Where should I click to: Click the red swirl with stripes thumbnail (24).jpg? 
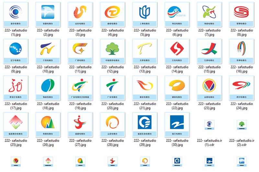click(242, 88)
